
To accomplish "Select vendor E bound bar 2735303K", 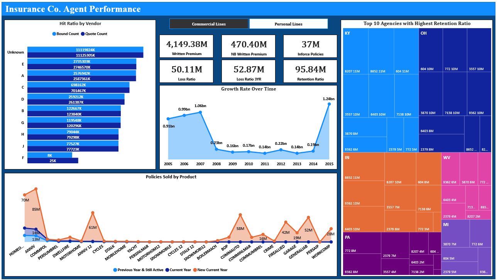I will (82, 61).
